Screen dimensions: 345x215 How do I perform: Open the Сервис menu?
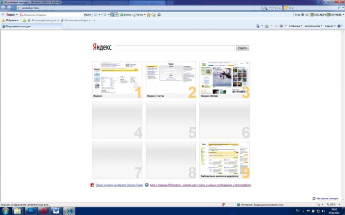click(x=330, y=26)
